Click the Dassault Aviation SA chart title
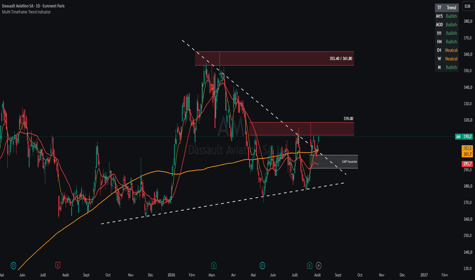 33,6
